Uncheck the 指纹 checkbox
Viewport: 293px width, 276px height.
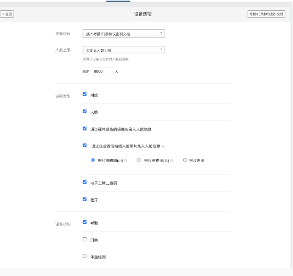click(x=85, y=94)
